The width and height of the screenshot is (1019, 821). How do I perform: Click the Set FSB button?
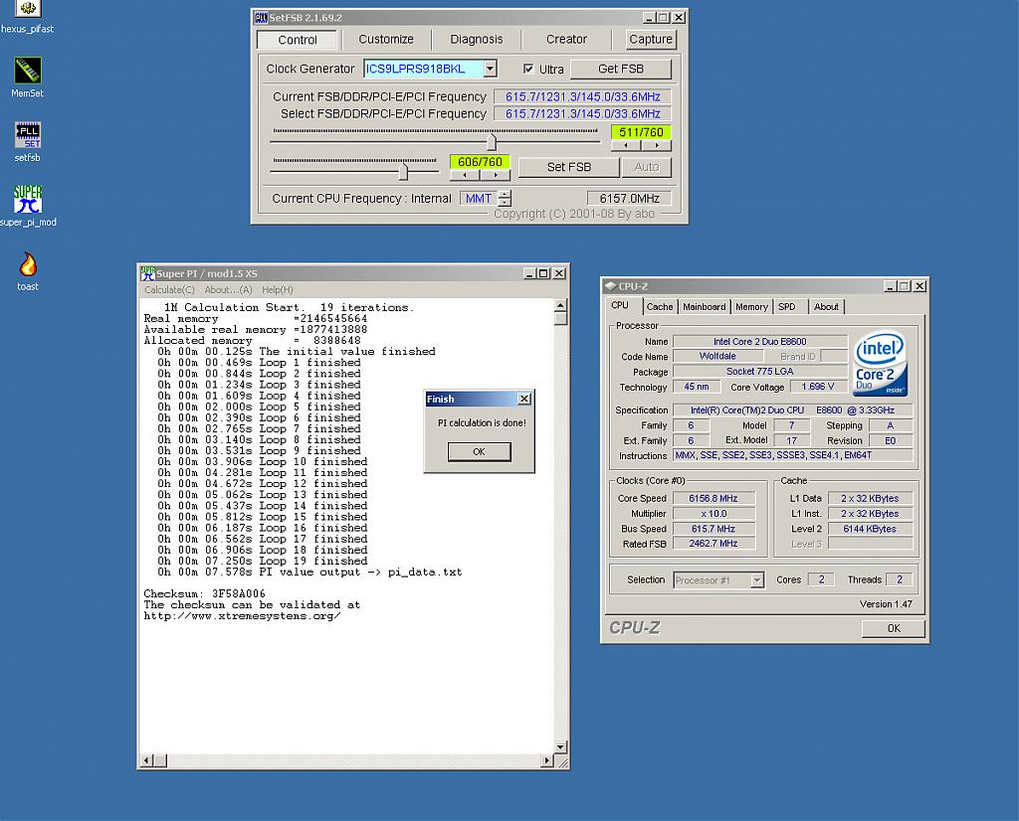pyautogui.click(x=568, y=167)
